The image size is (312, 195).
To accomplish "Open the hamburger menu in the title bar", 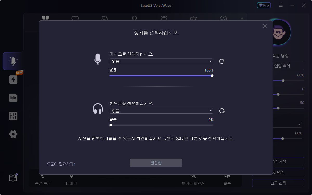I will coord(281,5).
